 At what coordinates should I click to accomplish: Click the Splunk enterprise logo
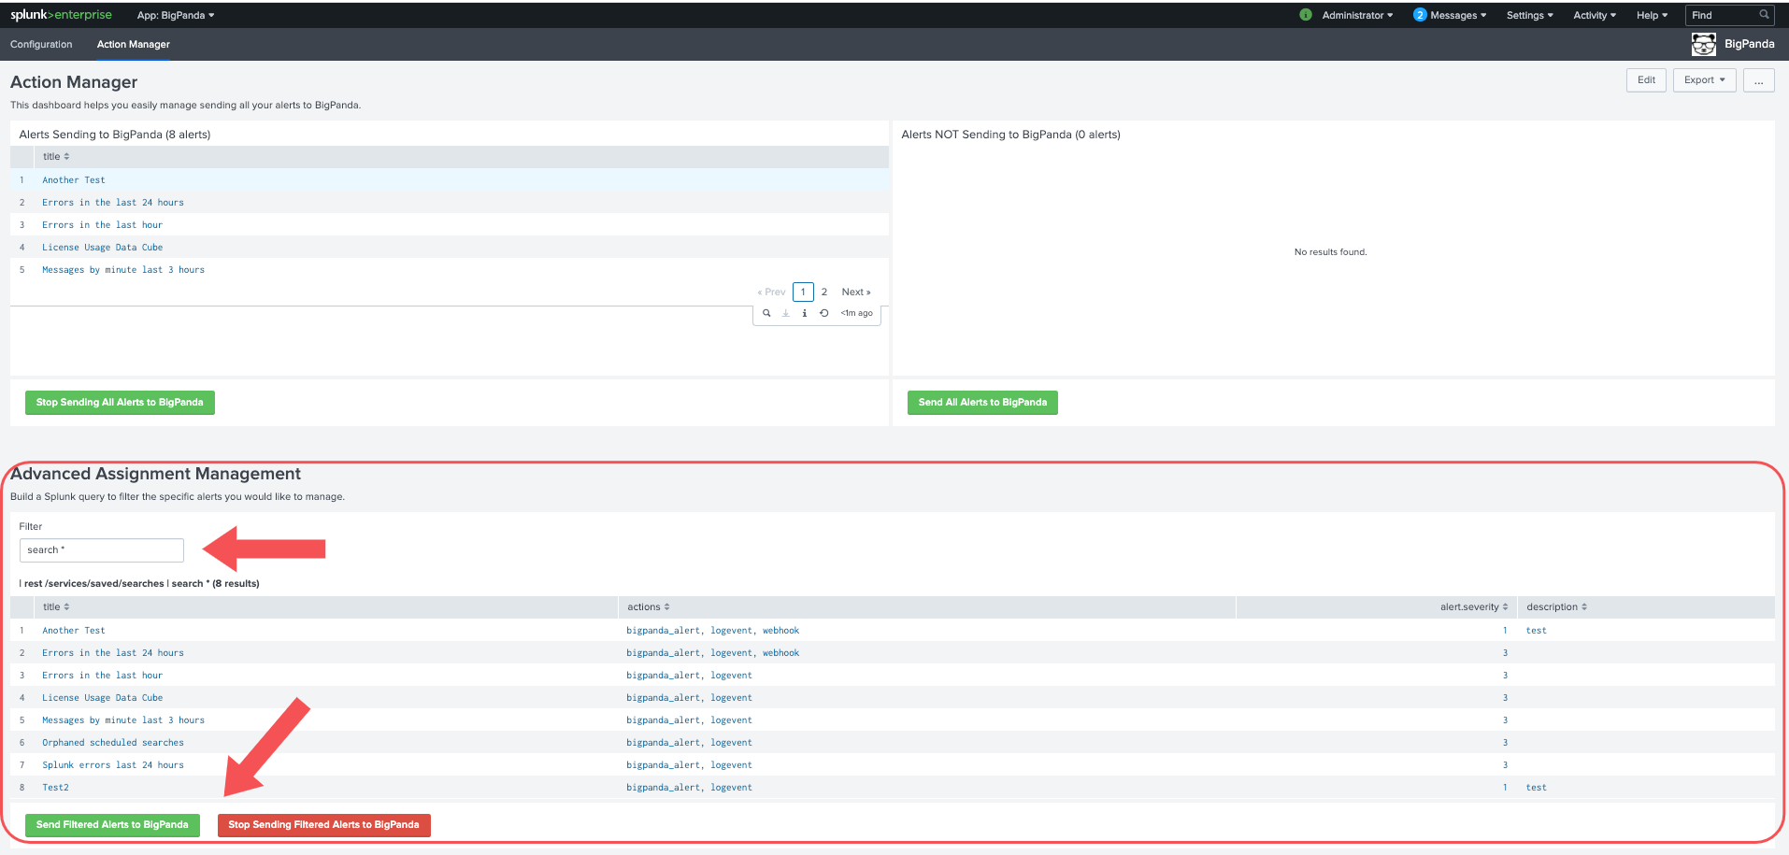pos(61,14)
